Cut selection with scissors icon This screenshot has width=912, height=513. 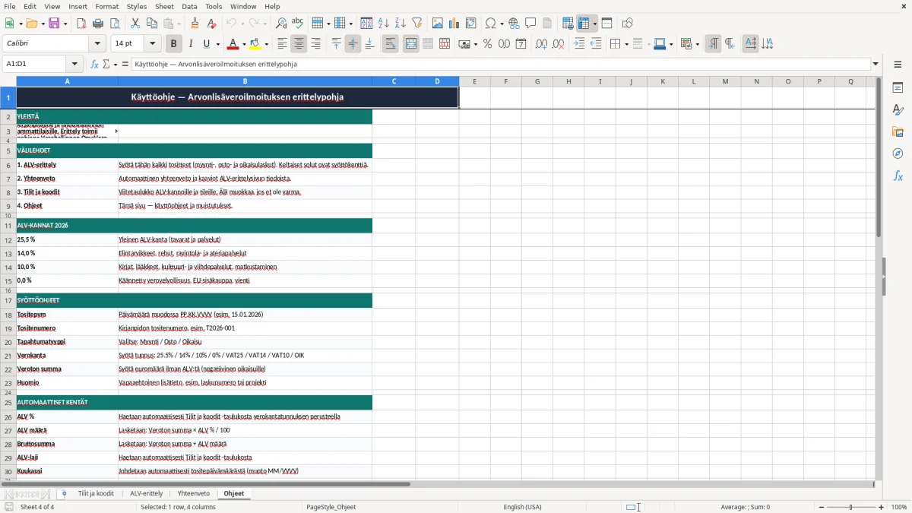point(135,24)
